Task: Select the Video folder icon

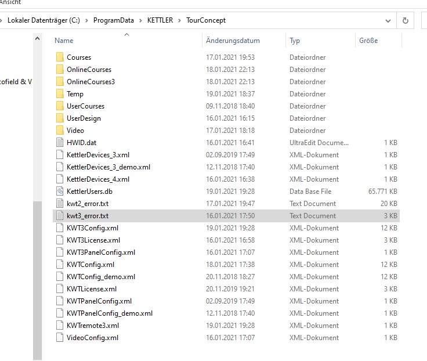Action: pos(60,130)
